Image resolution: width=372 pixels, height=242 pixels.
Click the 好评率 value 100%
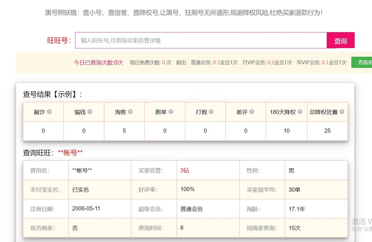point(188,189)
